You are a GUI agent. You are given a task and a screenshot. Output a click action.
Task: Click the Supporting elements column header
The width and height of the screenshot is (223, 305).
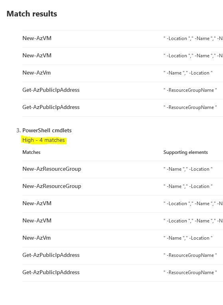tap(185, 152)
